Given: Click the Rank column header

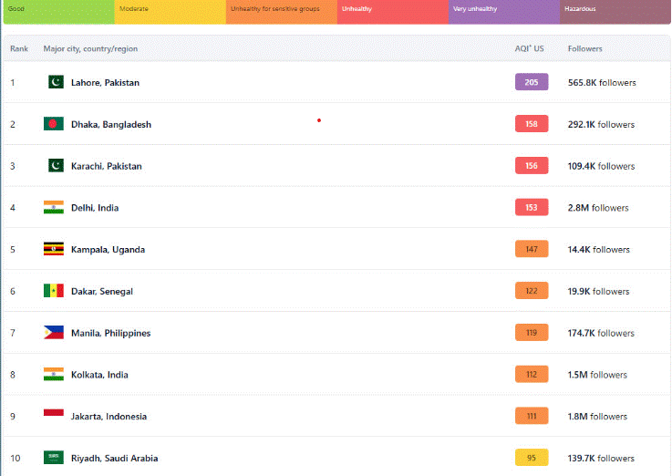Looking at the screenshot, I should [19, 48].
